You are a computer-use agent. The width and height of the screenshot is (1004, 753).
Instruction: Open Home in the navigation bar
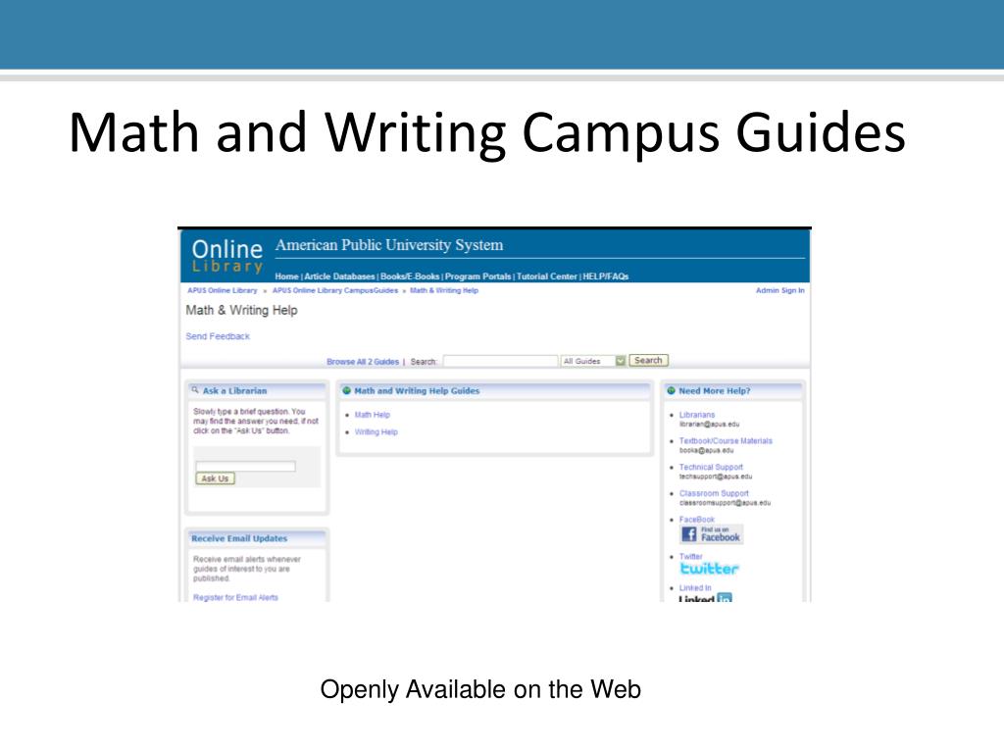[x=287, y=276]
